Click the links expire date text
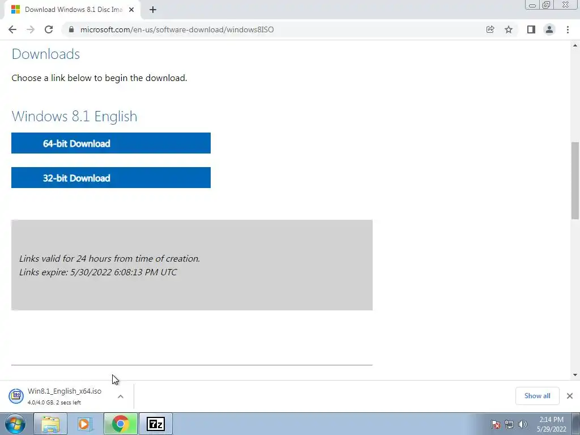580x435 pixels. point(98,272)
